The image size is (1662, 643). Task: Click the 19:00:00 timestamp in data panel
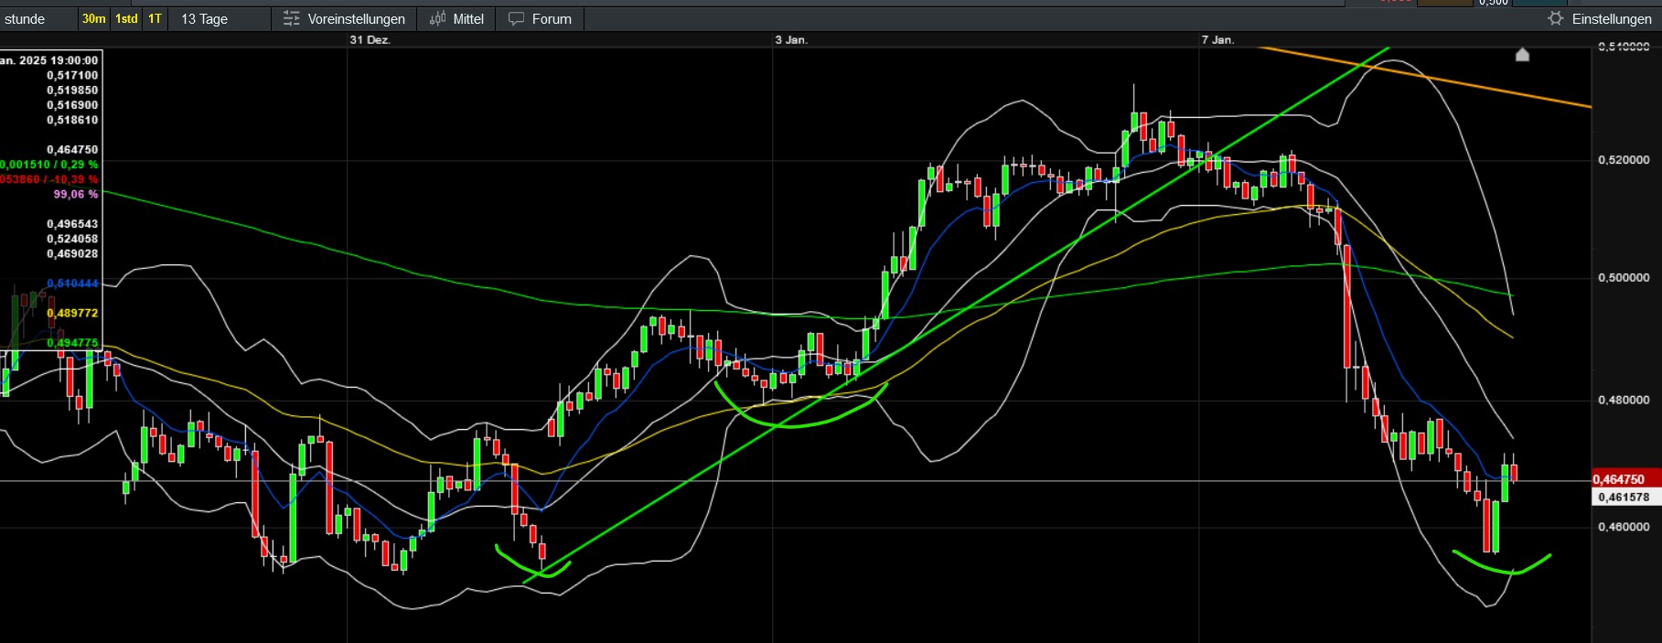click(x=74, y=60)
